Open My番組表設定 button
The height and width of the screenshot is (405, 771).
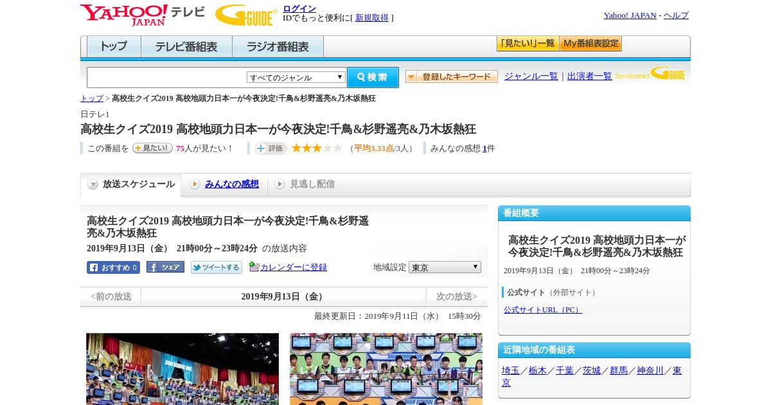click(x=590, y=44)
